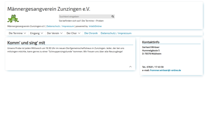This screenshot has height=130, width=208.
Task: Click the name Gerhard Wirbser
Action: 151,47
